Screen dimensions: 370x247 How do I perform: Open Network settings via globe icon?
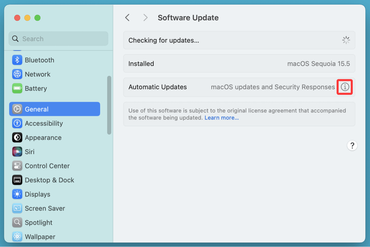tap(17, 74)
